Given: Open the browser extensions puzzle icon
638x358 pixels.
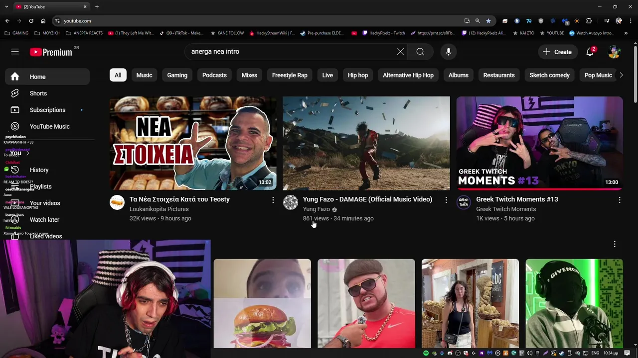Looking at the screenshot, I should [589, 21].
